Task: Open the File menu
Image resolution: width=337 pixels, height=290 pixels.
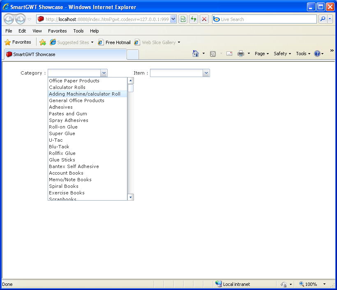Action: (9, 31)
